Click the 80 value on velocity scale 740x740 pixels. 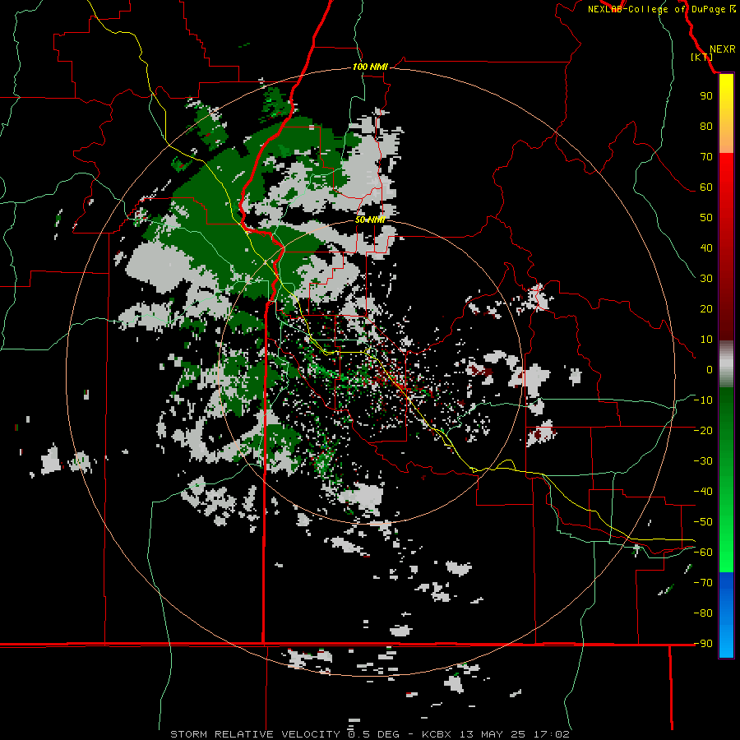[x=706, y=126]
